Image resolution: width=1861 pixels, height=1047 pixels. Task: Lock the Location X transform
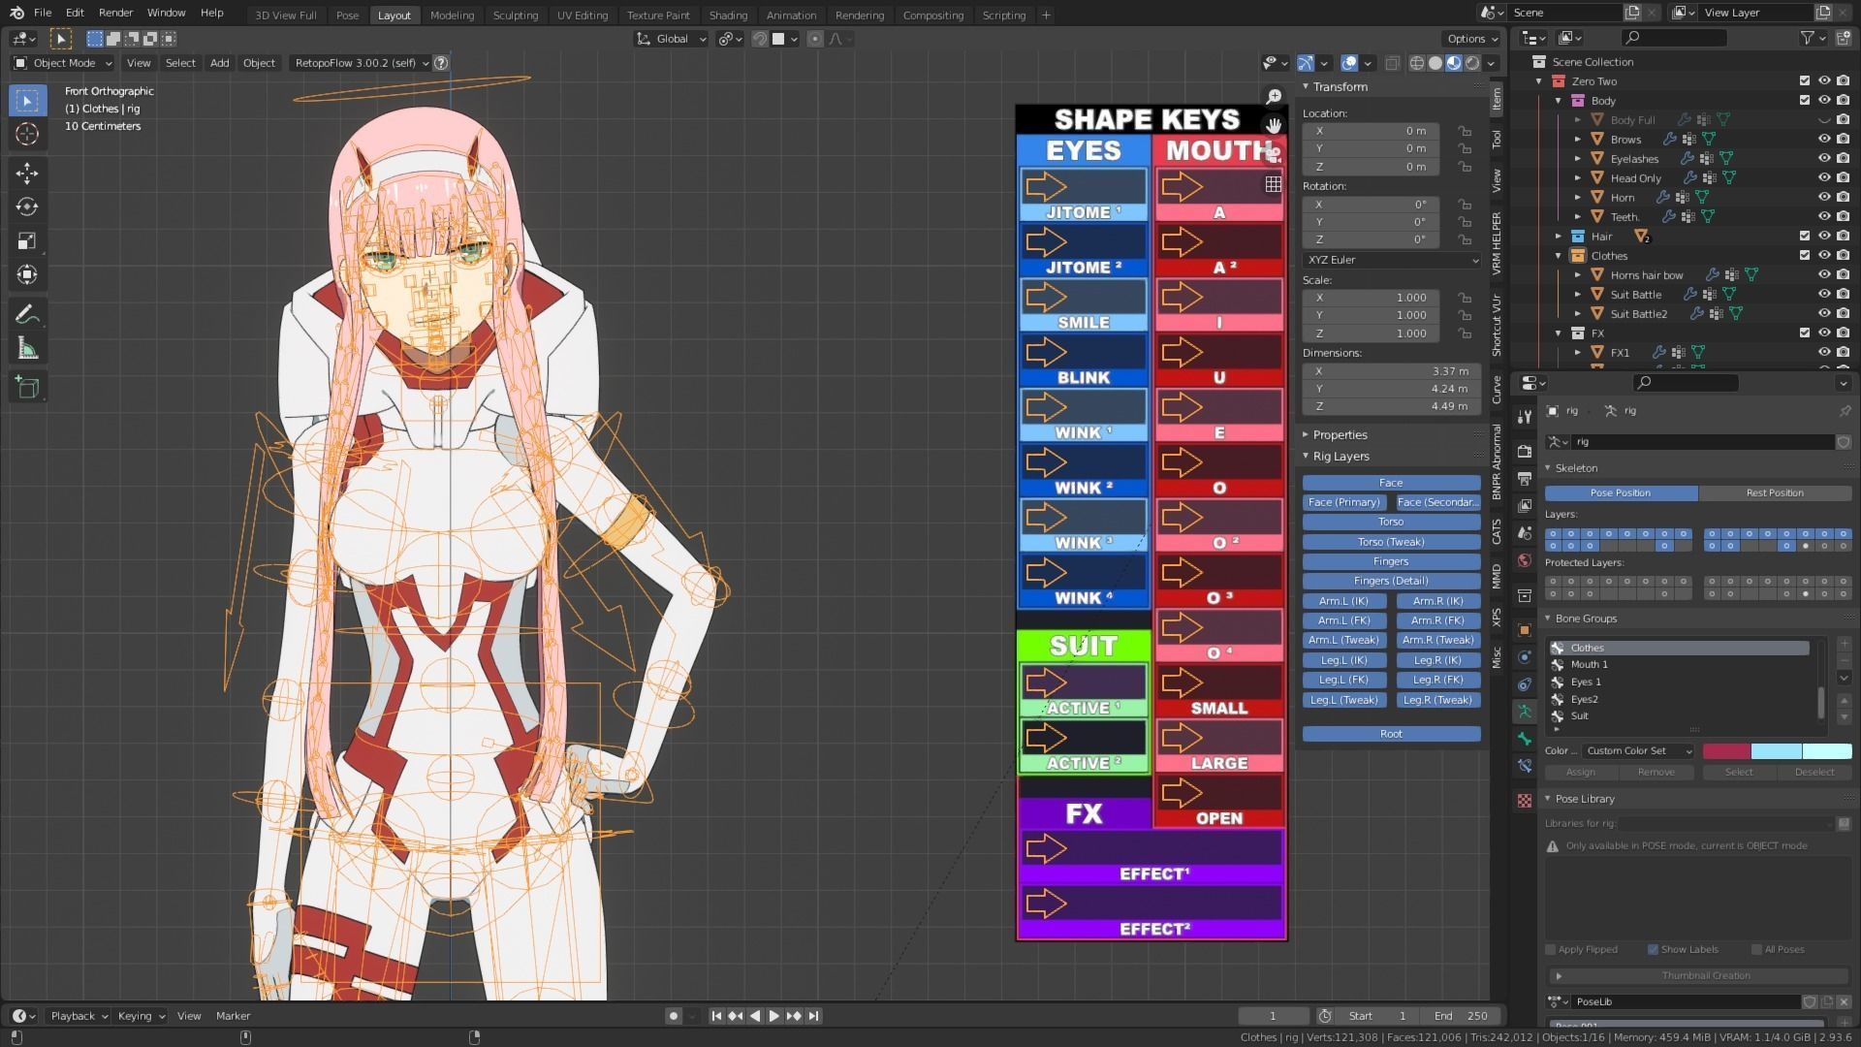click(1465, 131)
